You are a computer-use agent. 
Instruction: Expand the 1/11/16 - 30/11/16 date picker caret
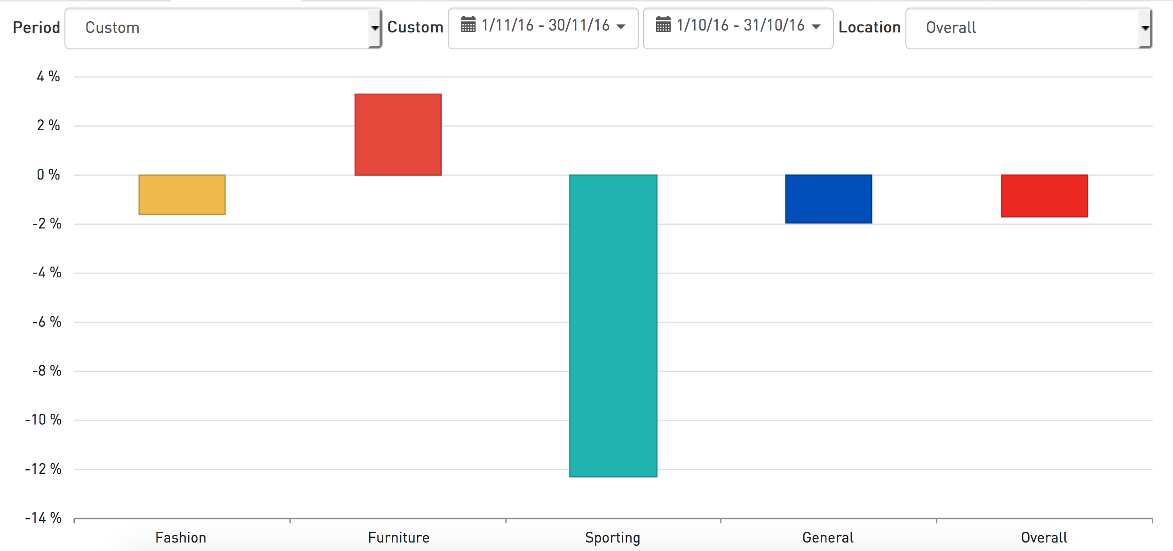pos(621,27)
